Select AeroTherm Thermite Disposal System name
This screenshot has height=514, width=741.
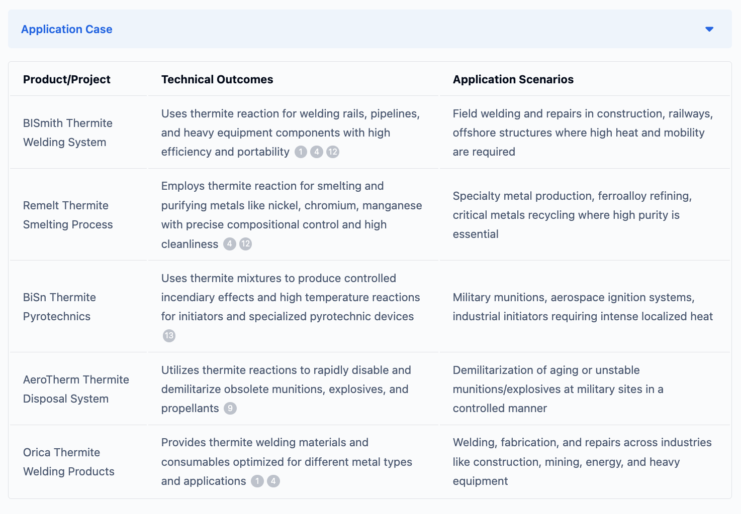click(76, 389)
